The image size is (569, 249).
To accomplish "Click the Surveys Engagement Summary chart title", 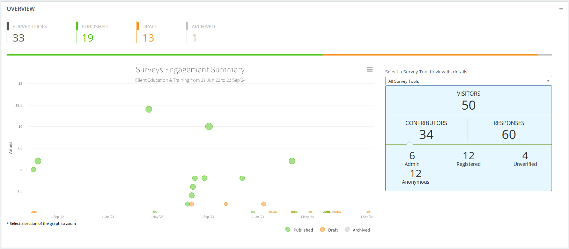I will click(190, 70).
